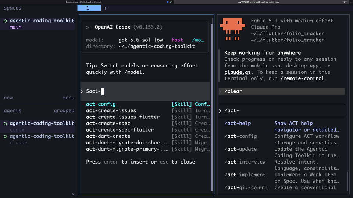Click the OpenAI Codex title text
353x198 pixels.
pyautogui.click(x=113, y=27)
